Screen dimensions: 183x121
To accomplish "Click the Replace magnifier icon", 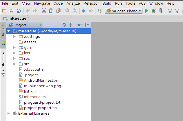I will coord(75,11).
